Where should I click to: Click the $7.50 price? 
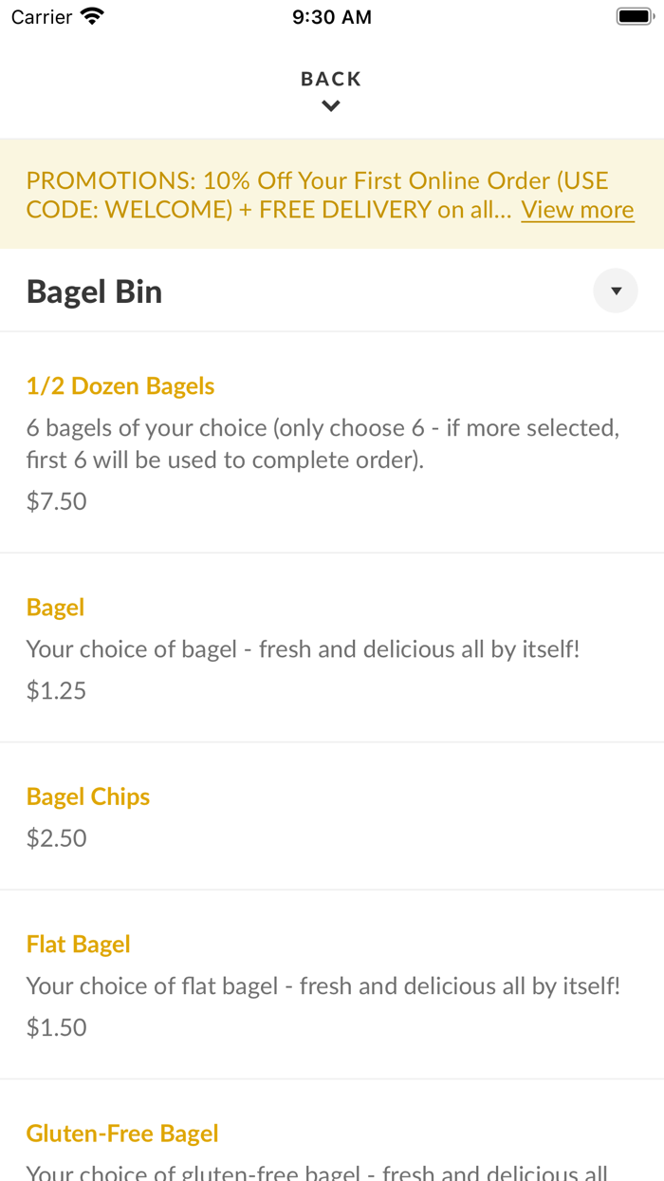tap(57, 501)
